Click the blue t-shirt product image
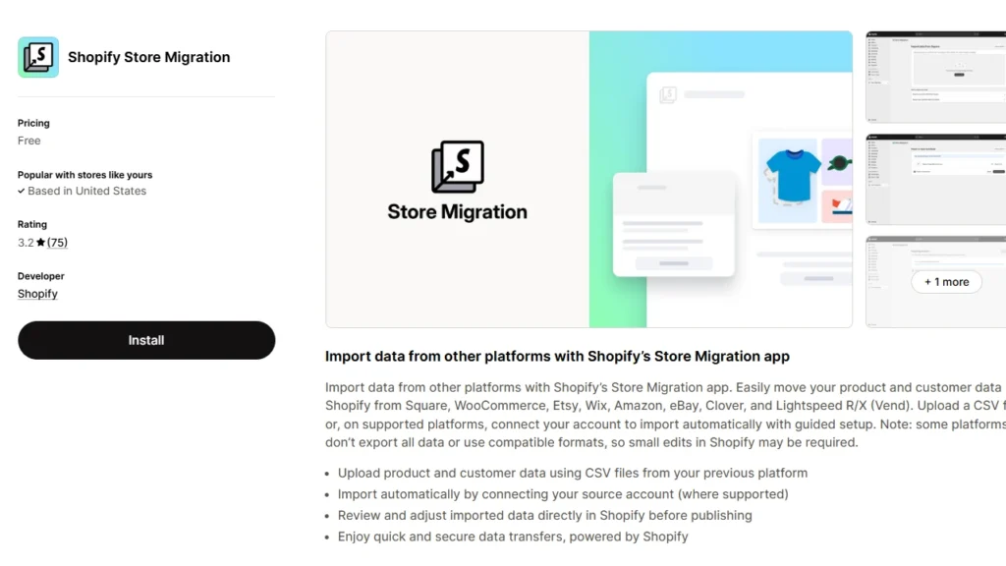The image size is (1006, 566). [791, 177]
